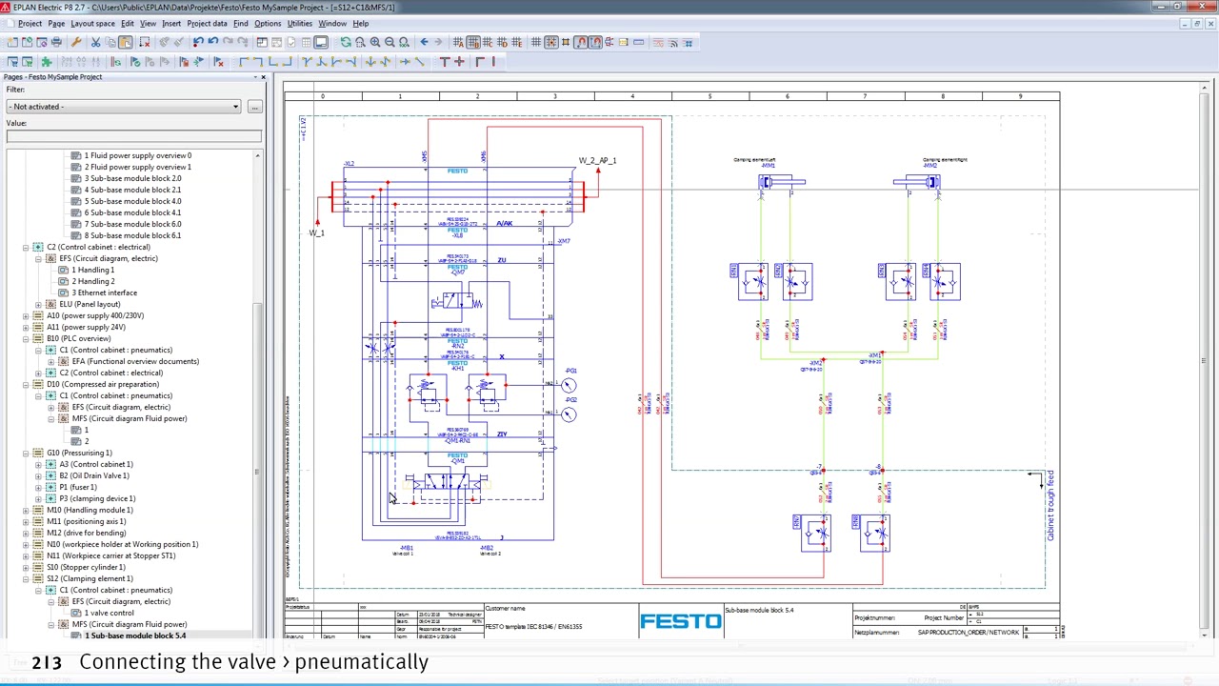The height and width of the screenshot is (686, 1219).
Task: Click the New project icon
Action: click(12, 42)
